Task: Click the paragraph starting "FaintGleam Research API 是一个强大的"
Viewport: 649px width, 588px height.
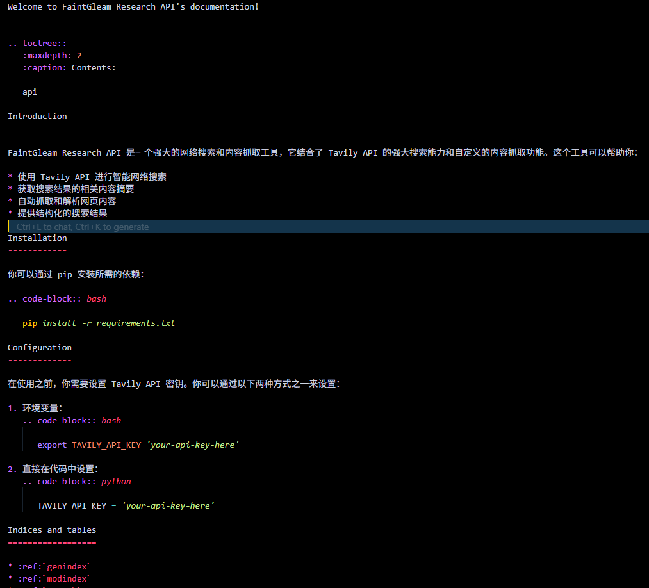Action: 323,152
